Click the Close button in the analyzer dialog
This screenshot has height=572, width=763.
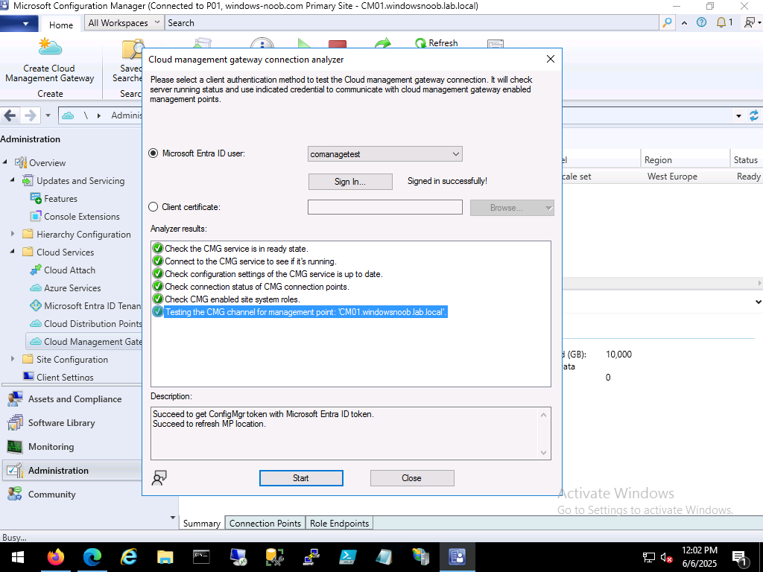pos(411,478)
